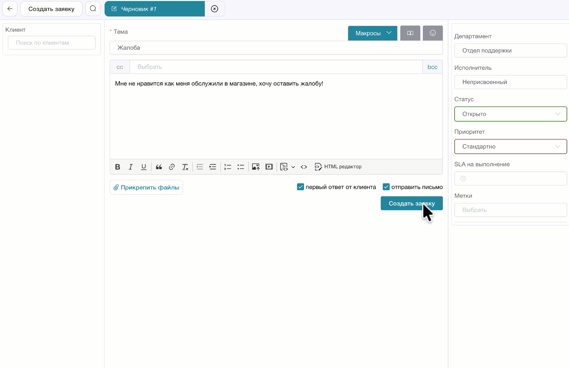This screenshot has height=368, width=569.
Task: Open the Приоритет dropdown showing Стандартно
Action: [510, 147]
